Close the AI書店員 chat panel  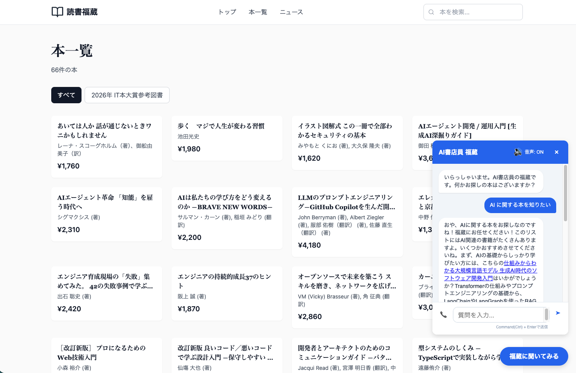tap(557, 152)
